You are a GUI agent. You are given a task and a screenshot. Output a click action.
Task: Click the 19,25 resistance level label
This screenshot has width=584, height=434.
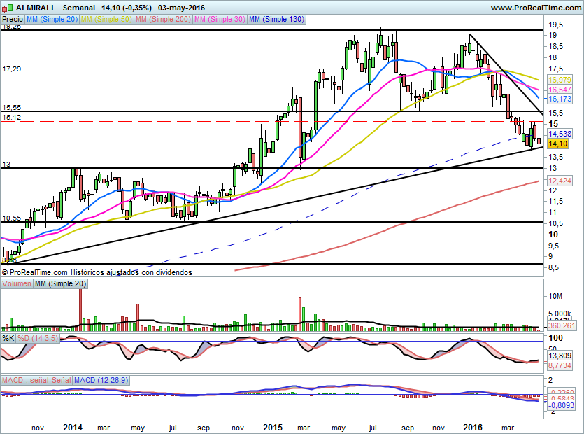[12, 27]
